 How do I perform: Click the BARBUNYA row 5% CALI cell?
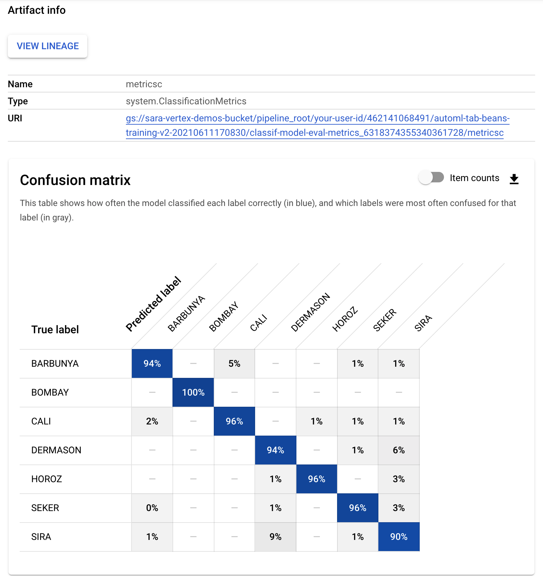pos(234,363)
